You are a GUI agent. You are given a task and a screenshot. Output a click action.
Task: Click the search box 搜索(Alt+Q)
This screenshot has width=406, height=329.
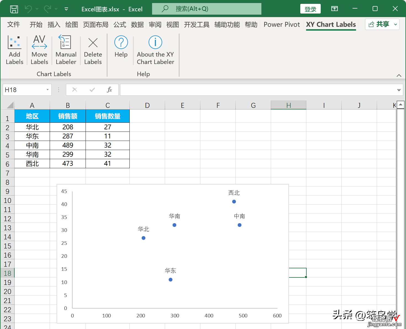(x=207, y=9)
